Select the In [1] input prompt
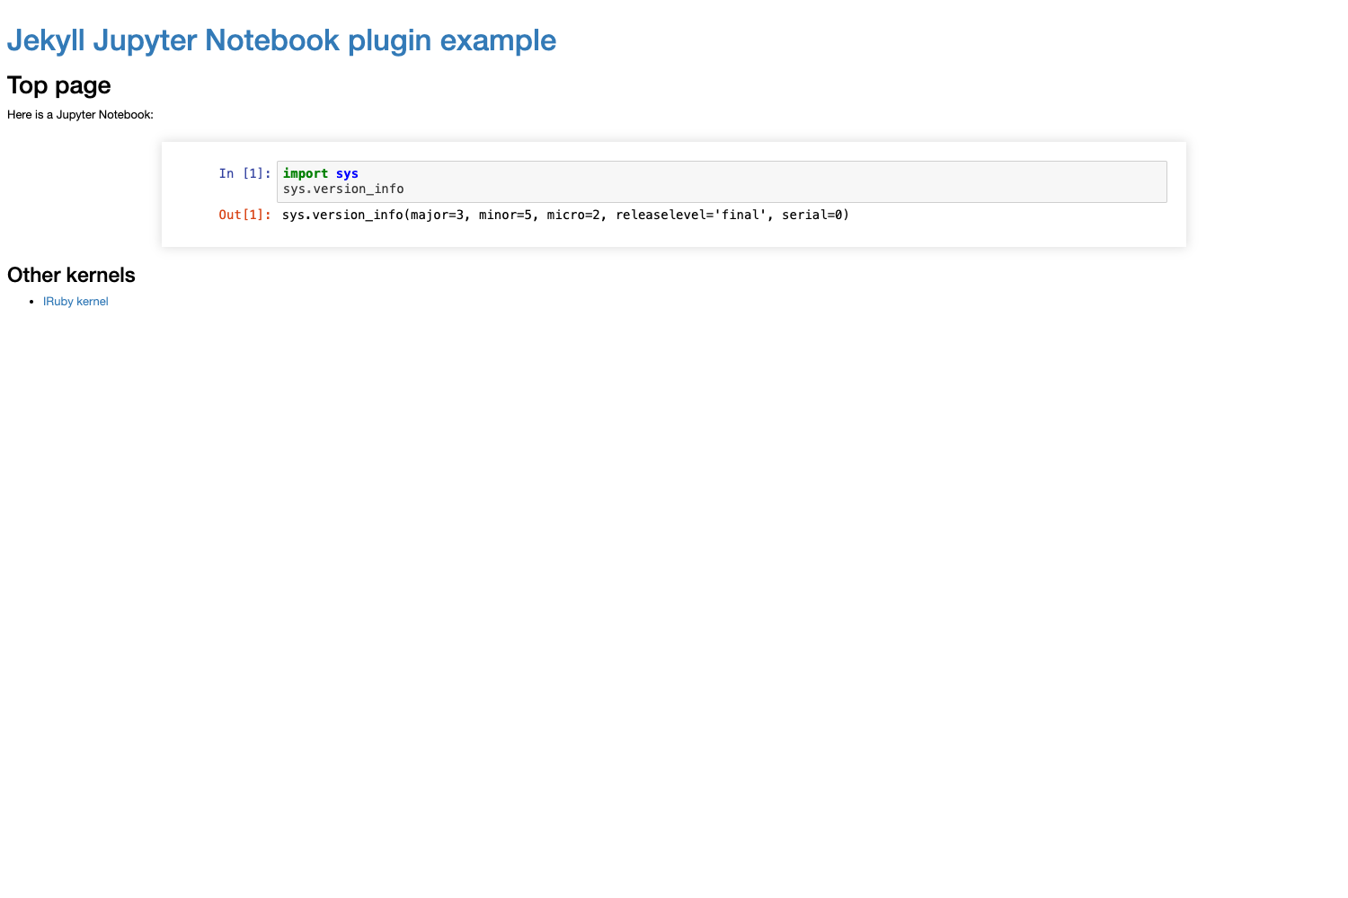This screenshot has width=1348, height=898. [244, 173]
